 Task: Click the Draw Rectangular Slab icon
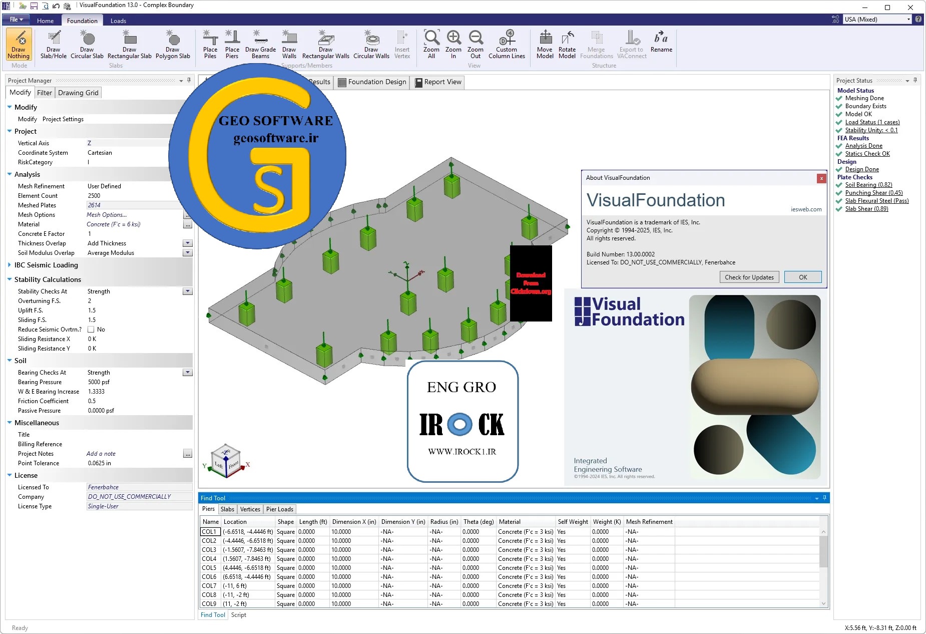pyautogui.click(x=129, y=45)
